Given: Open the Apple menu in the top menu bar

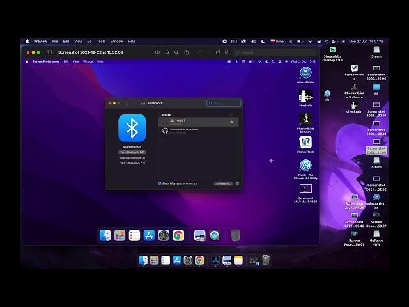Looking at the screenshot, I should pyautogui.click(x=27, y=41).
